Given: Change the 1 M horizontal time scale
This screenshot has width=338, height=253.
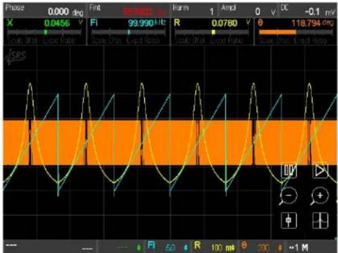Looking at the screenshot, I should (299, 247).
